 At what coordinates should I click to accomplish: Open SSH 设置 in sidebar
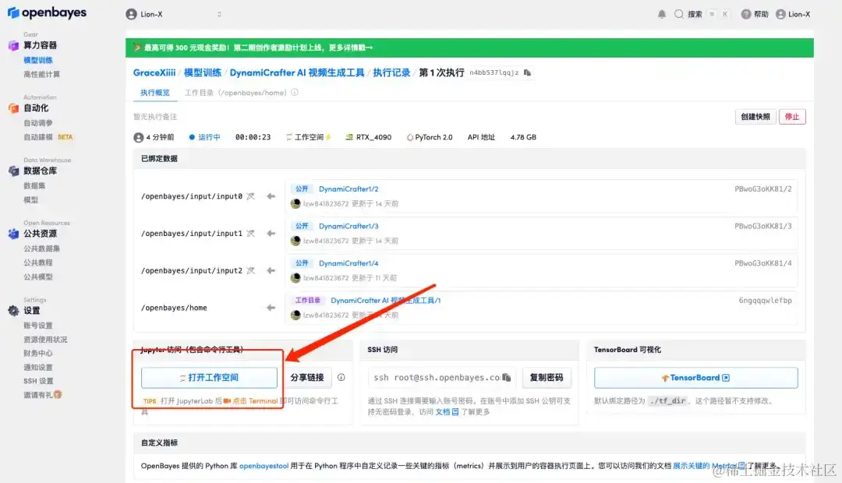tap(38, 381)
